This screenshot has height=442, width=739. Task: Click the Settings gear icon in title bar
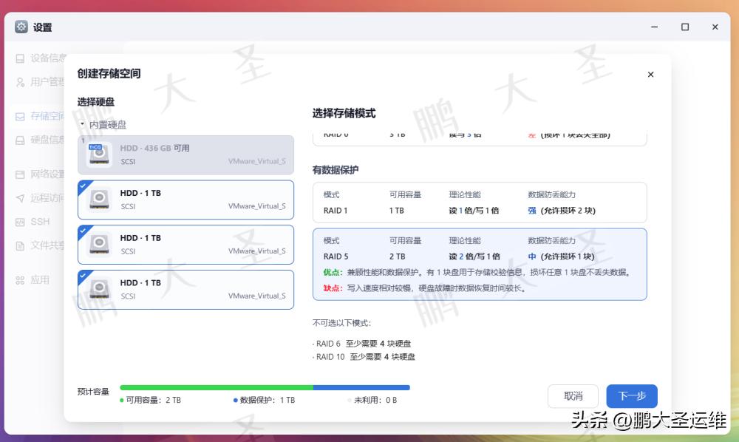point(21,27)
